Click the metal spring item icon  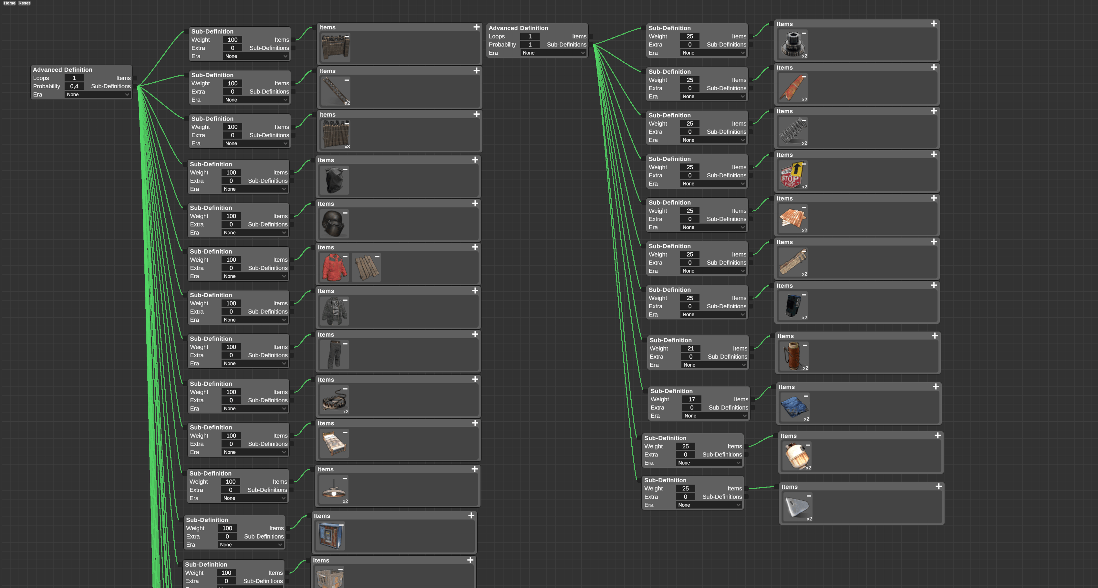792,131
